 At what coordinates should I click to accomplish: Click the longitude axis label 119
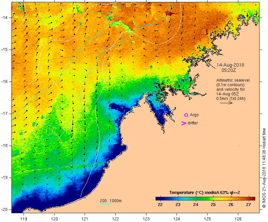[x=24, y=219]
